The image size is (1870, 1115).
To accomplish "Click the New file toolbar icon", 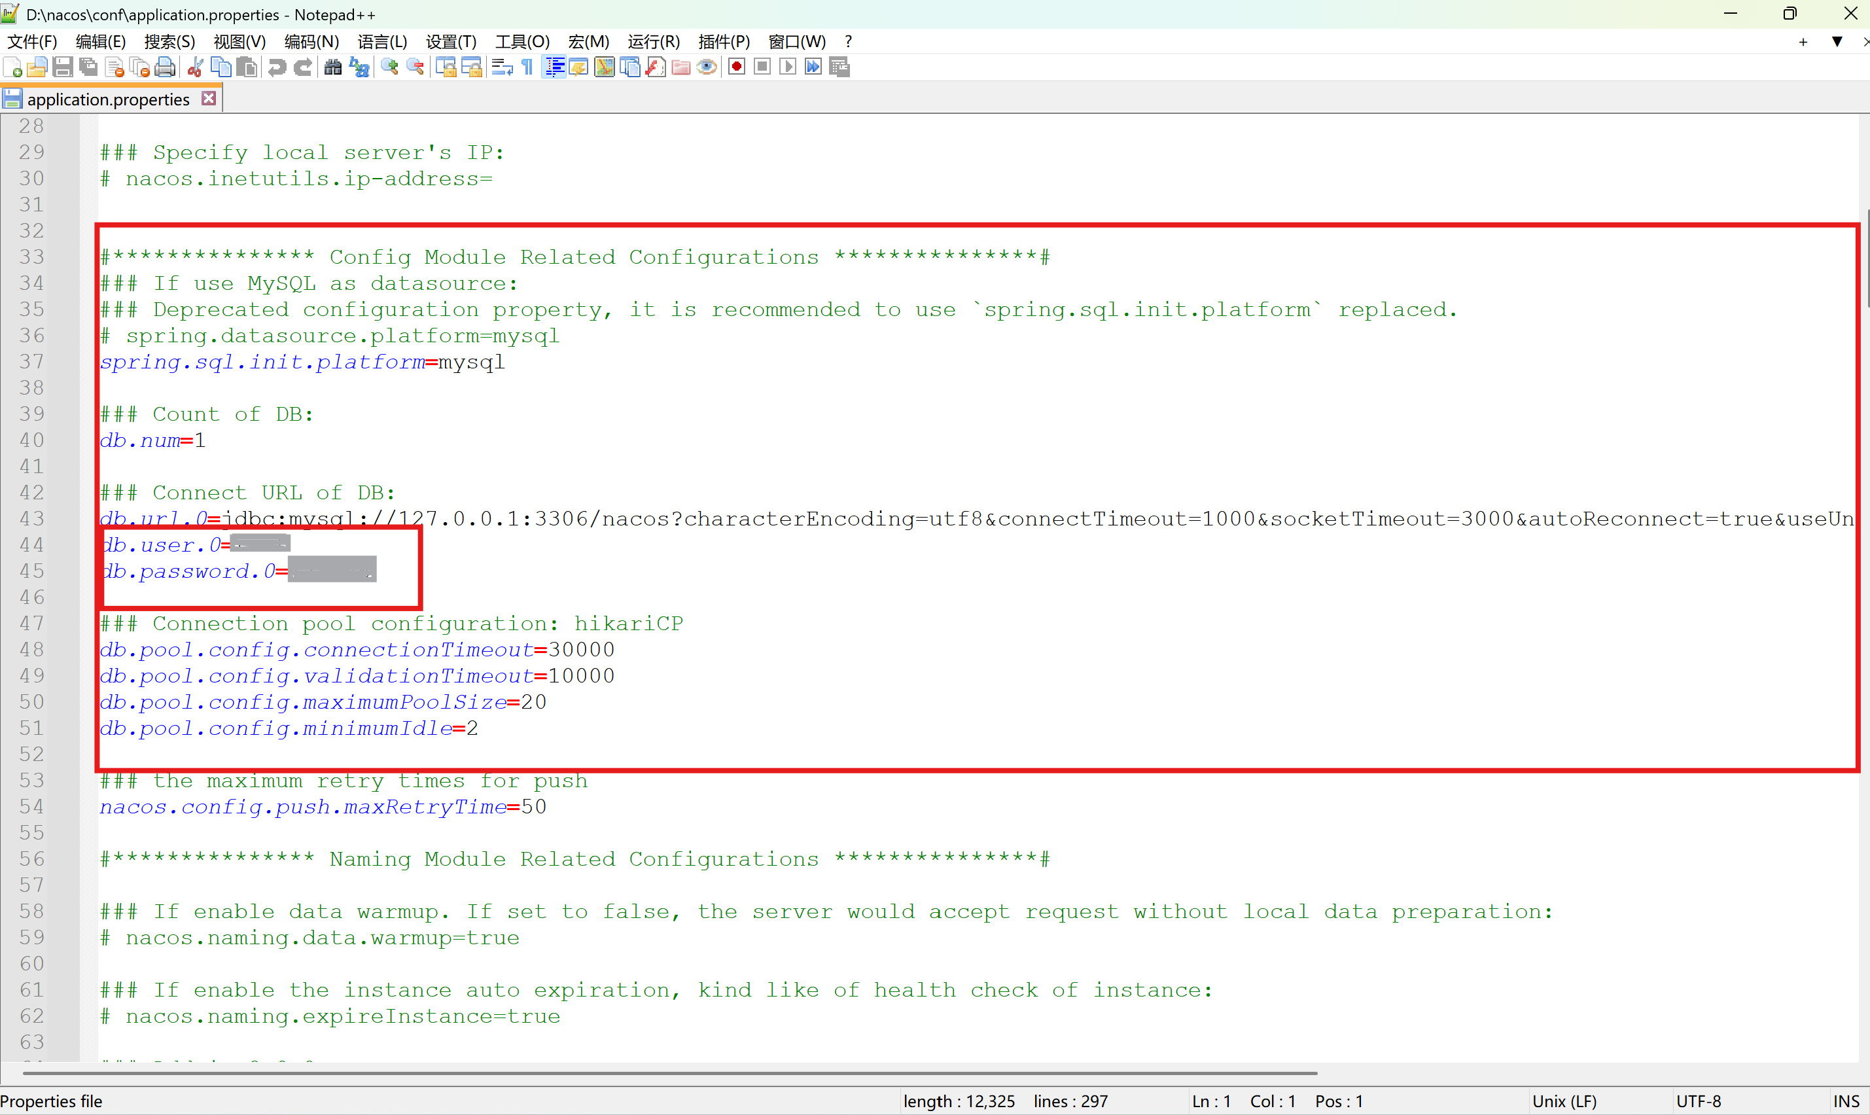I will [13, 67].
